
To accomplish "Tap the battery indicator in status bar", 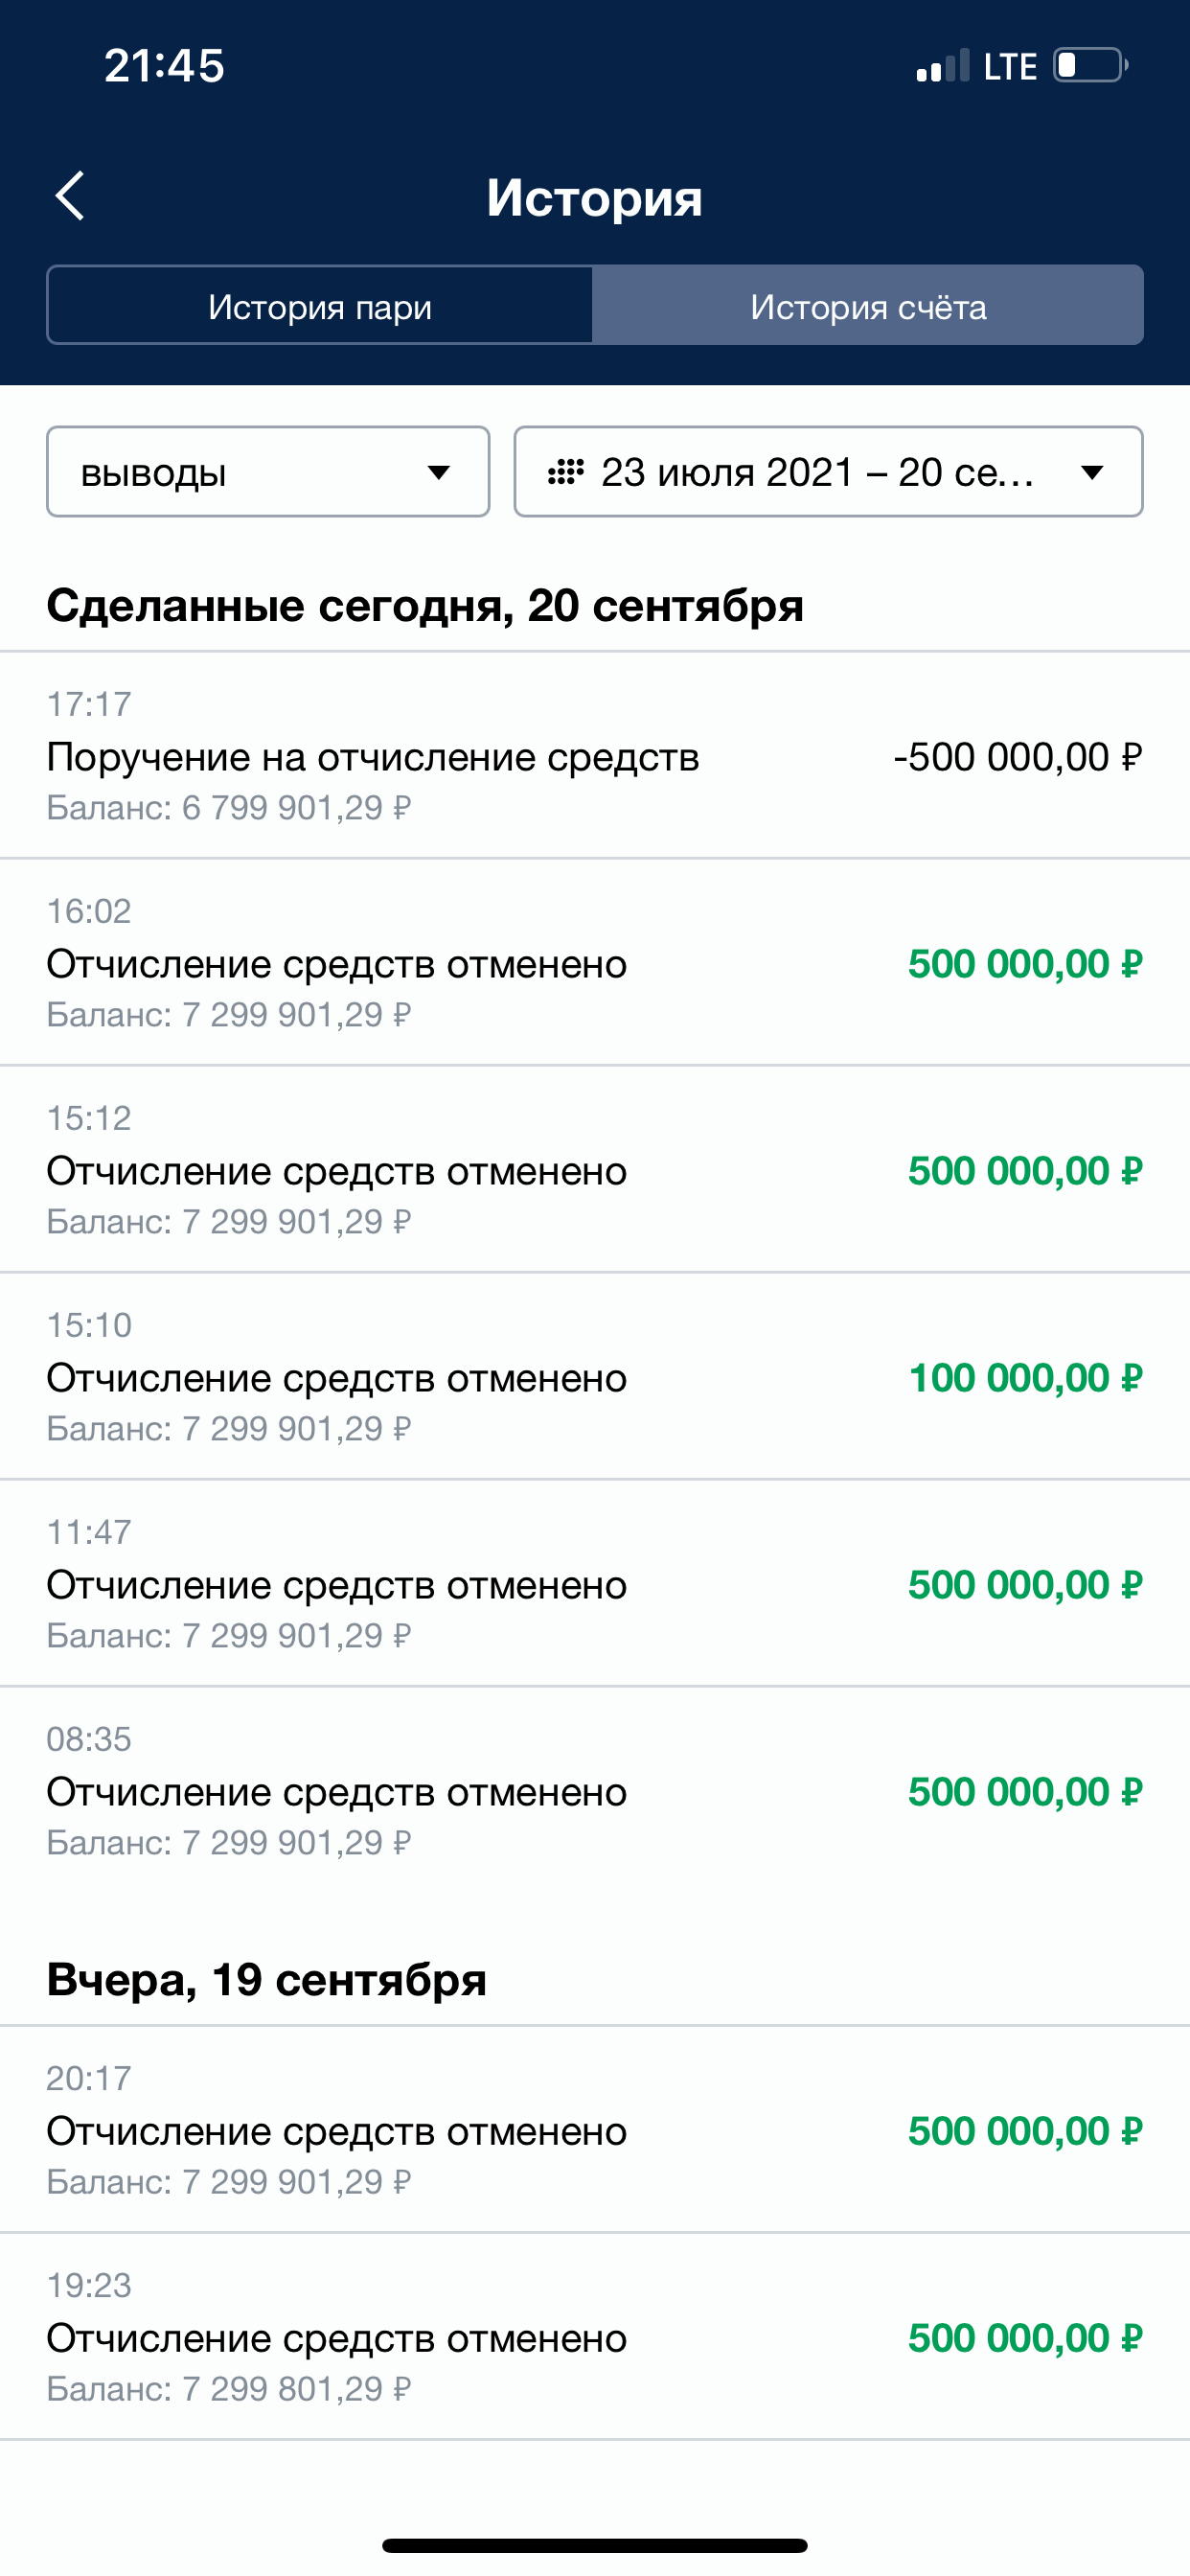I will tap(1090, 66).
